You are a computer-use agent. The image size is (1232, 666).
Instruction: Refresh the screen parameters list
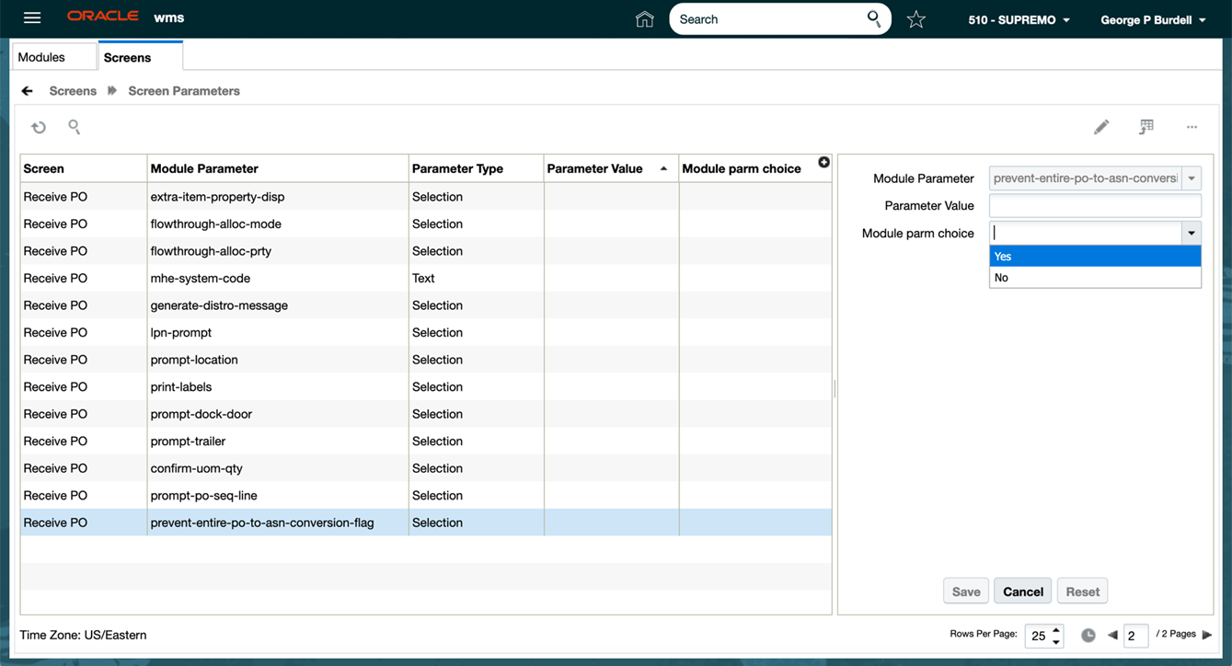pyautogui.click(x=39, y=127)
